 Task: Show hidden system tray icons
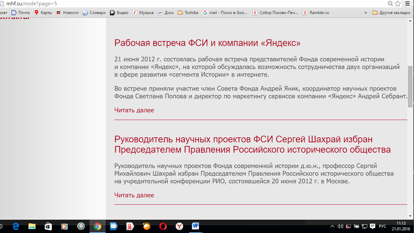click(333, 226)
